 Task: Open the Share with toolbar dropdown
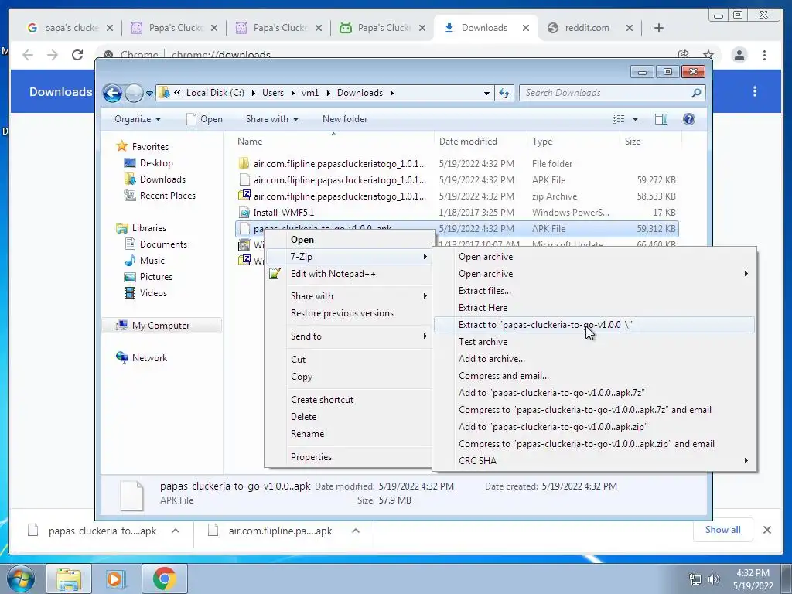pyautogui.click(x=271, y=119)
